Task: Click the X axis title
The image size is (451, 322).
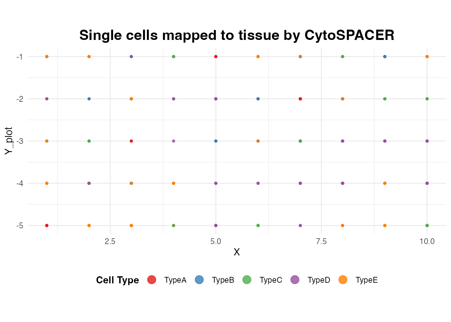Action: click(237, 252)
